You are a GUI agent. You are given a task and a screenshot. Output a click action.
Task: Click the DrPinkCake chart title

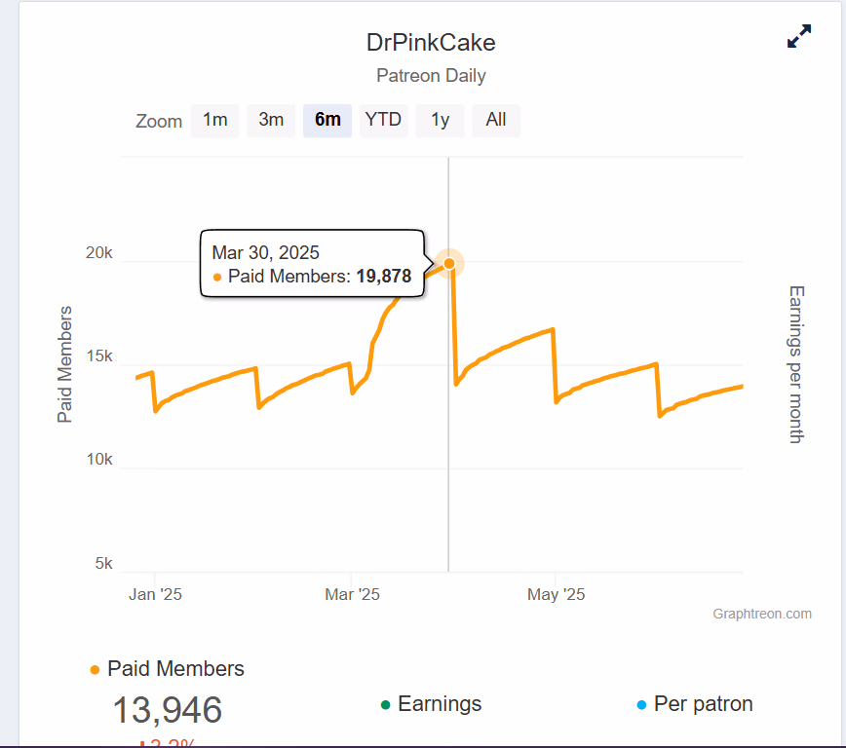tap(431, 43)
